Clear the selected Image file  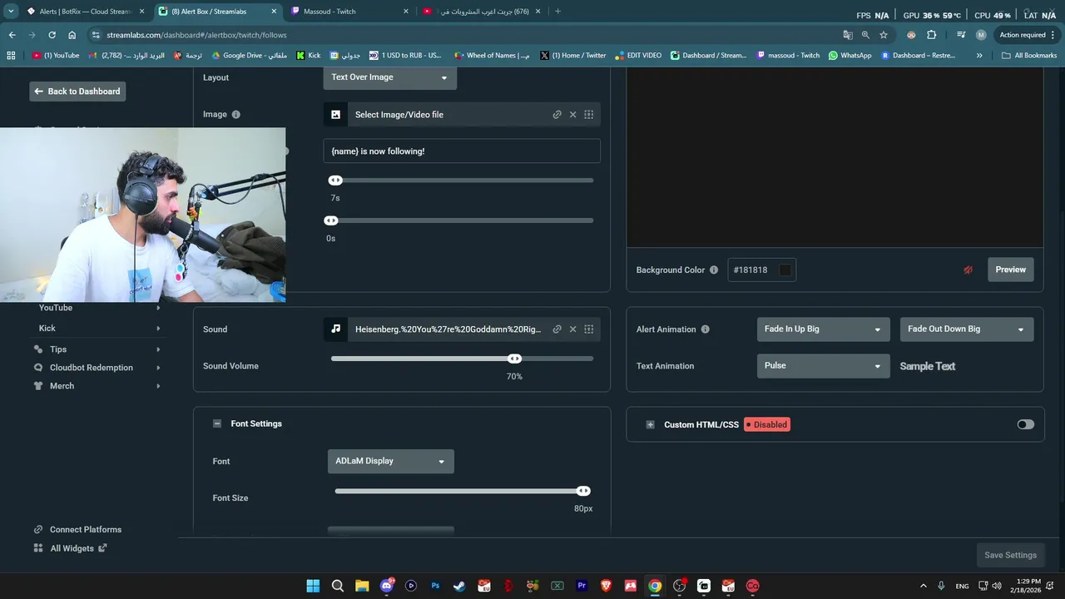click(x=572, y=115)
